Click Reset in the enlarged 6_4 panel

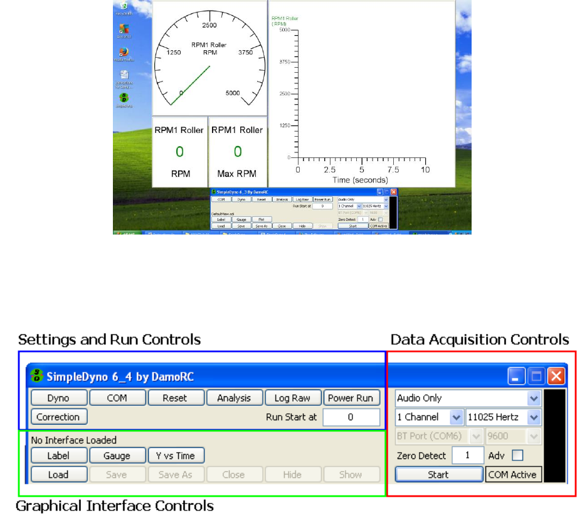tap(176, 398)
